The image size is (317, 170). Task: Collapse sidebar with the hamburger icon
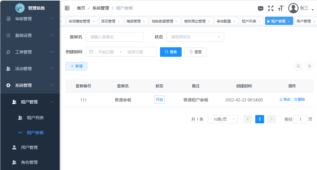[x=67, y=8]
